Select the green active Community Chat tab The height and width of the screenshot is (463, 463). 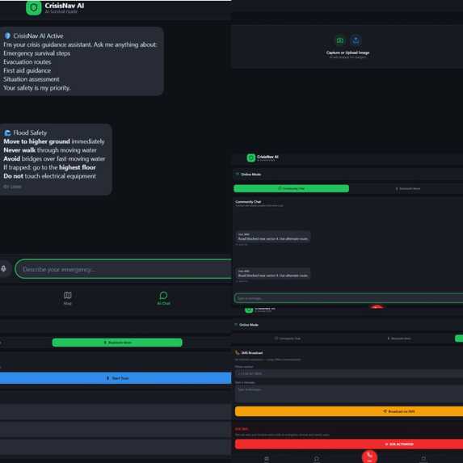tap(291, 188)
